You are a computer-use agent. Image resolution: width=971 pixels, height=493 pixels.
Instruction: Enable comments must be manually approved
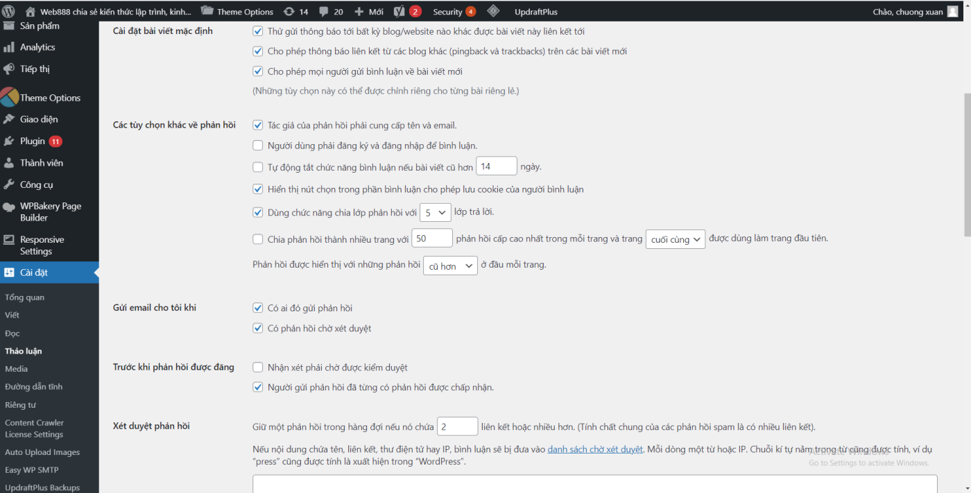[x=258, y=367]
